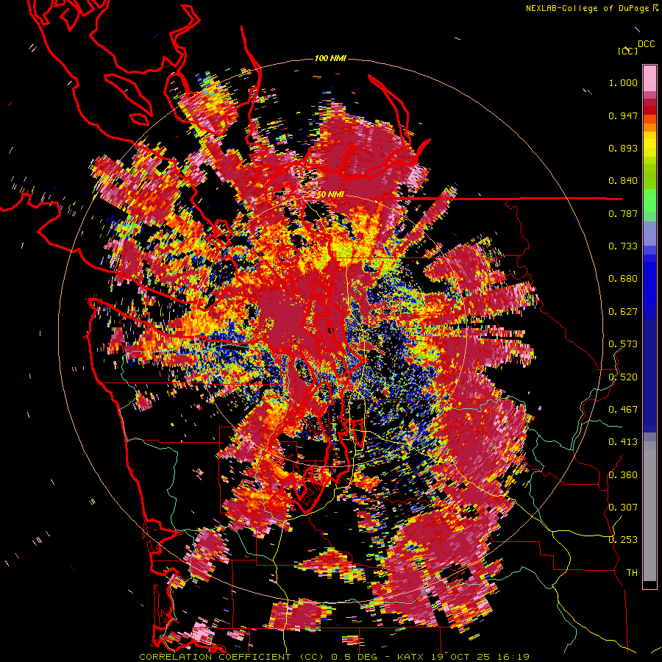Click the TH threshold label on legend
This screenshot has height=662, width=662.
pos(632,573)
